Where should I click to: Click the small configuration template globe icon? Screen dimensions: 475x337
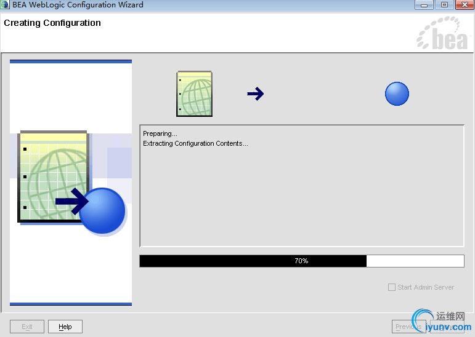(195, 93)
